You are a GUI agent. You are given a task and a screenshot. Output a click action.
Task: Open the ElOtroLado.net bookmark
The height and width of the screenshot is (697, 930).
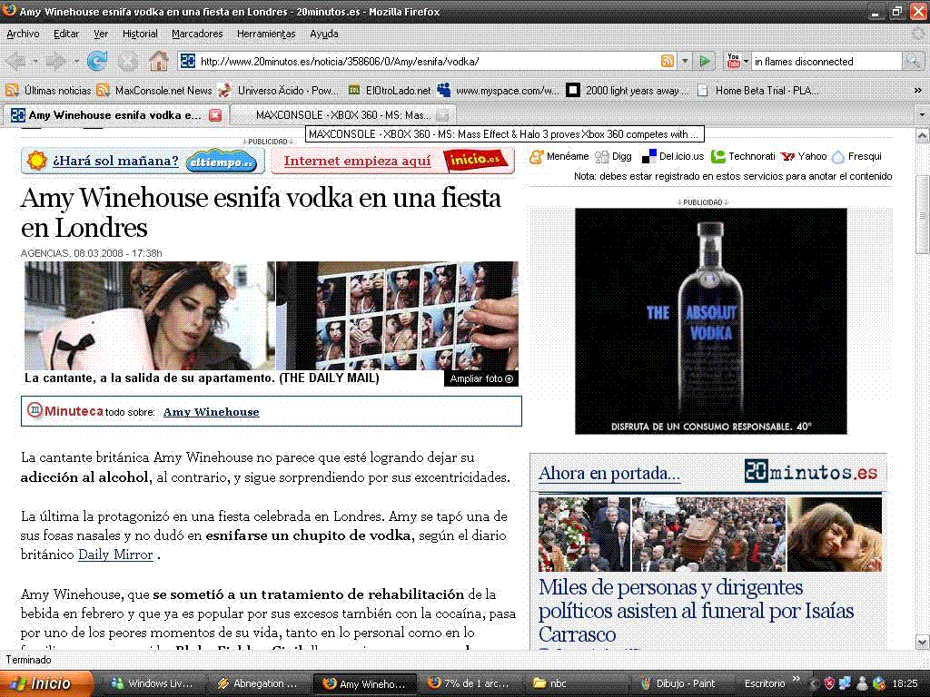[390, 91]
